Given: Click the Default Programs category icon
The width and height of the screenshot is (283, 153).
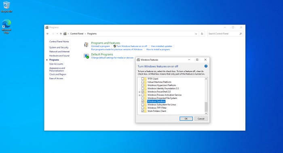Looking at the screenshot, I should point(86,56).
